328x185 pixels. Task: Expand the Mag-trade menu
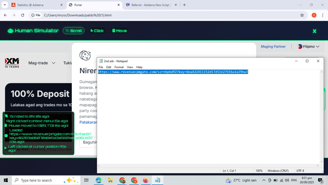click(x=42, y=63)
